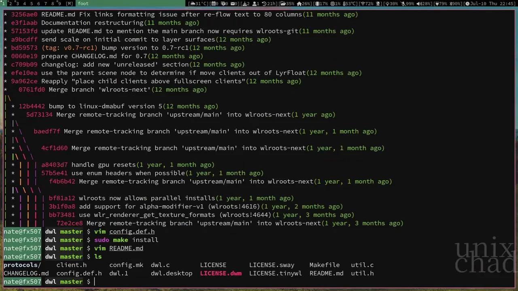Viewport: 518px width, 291px height.
Task: Click the memory usage icon showing 17%
Action: pyautogui.click(x=317, y=4)
